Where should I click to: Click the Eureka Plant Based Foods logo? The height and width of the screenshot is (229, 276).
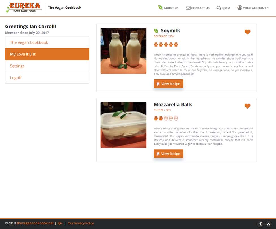(23, 8)
